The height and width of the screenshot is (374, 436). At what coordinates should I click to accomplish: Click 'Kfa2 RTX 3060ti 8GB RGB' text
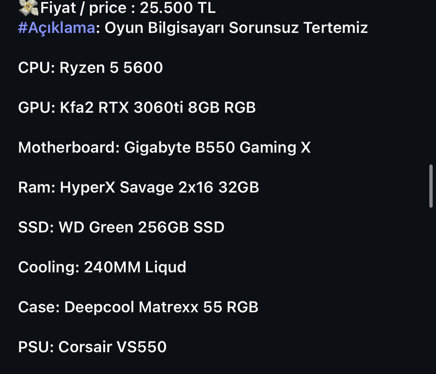tap(158, 108)
